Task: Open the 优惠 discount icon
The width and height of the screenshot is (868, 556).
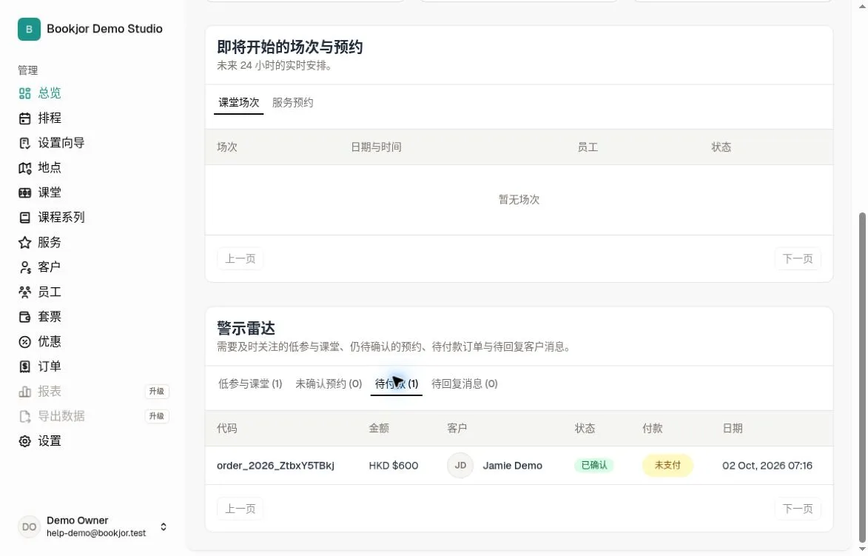Action: click(x=25, y=342)
